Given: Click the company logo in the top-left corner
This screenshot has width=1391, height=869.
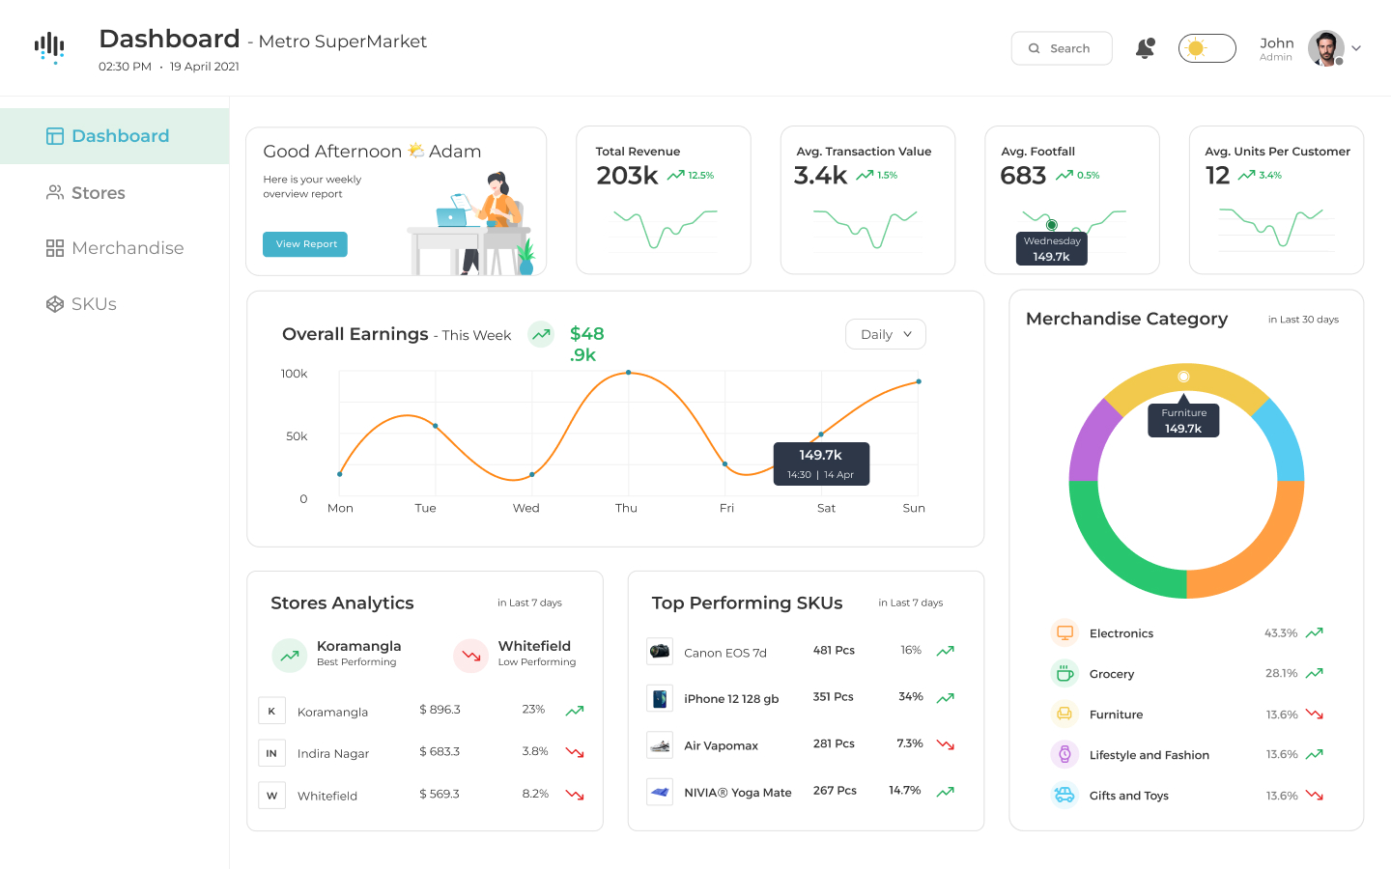Looking at the screenshot, I should (48, 46).
